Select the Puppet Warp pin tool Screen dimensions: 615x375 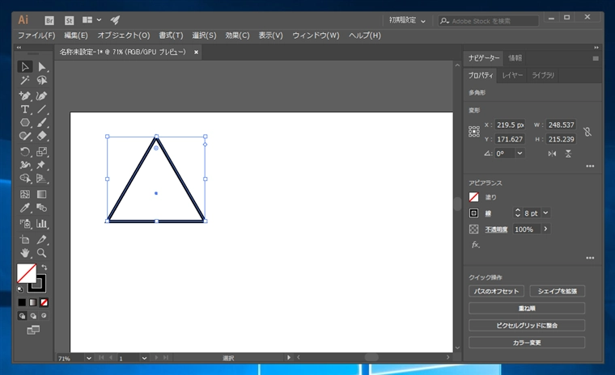point(41,165)
